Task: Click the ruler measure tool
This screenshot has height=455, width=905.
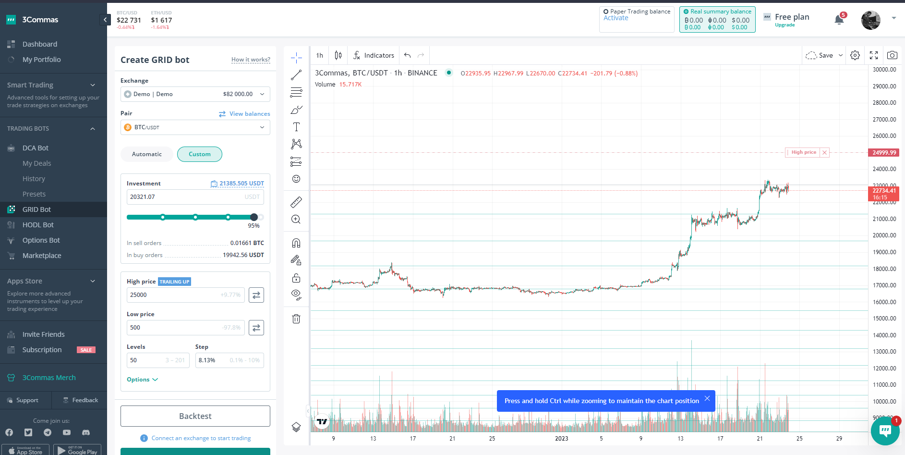Action: click(296, 202)
